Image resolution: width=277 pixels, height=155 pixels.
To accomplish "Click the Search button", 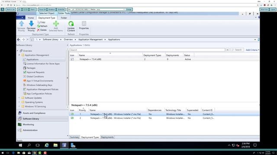I will [x=237, y=50].
